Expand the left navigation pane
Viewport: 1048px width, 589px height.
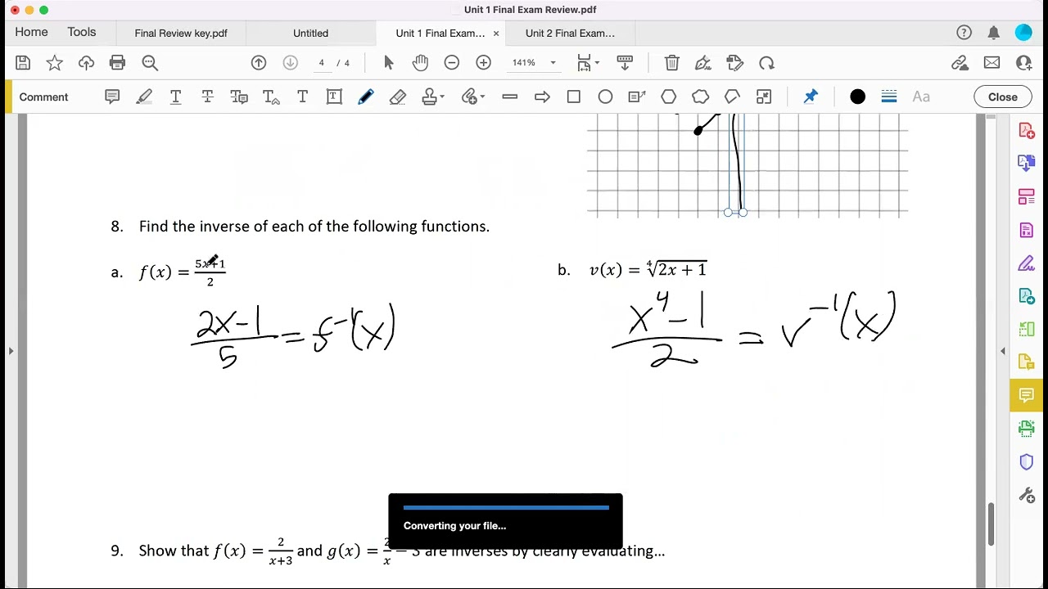click(11, 351)
